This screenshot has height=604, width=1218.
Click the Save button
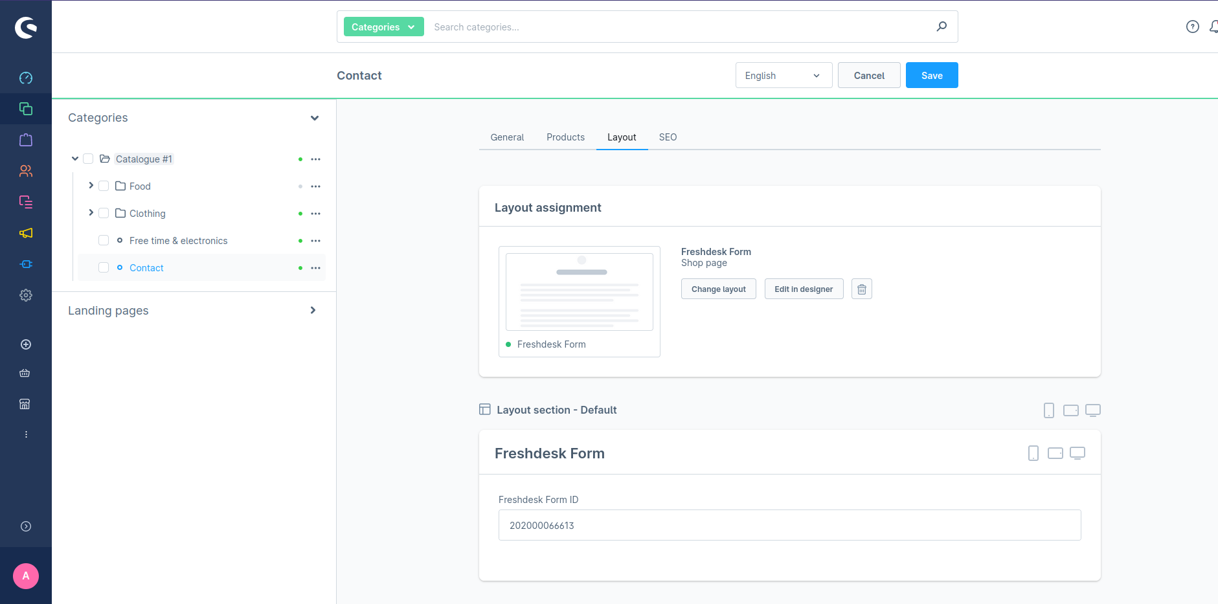click(932, 75)
